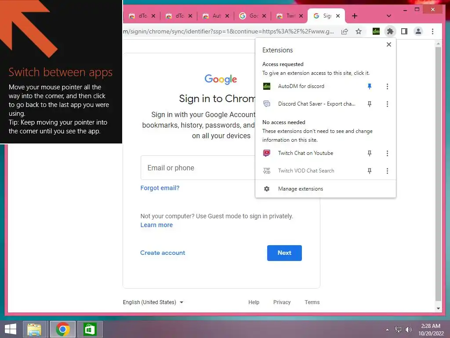
Task: Click the network tray icon
Action: [398, 329]
